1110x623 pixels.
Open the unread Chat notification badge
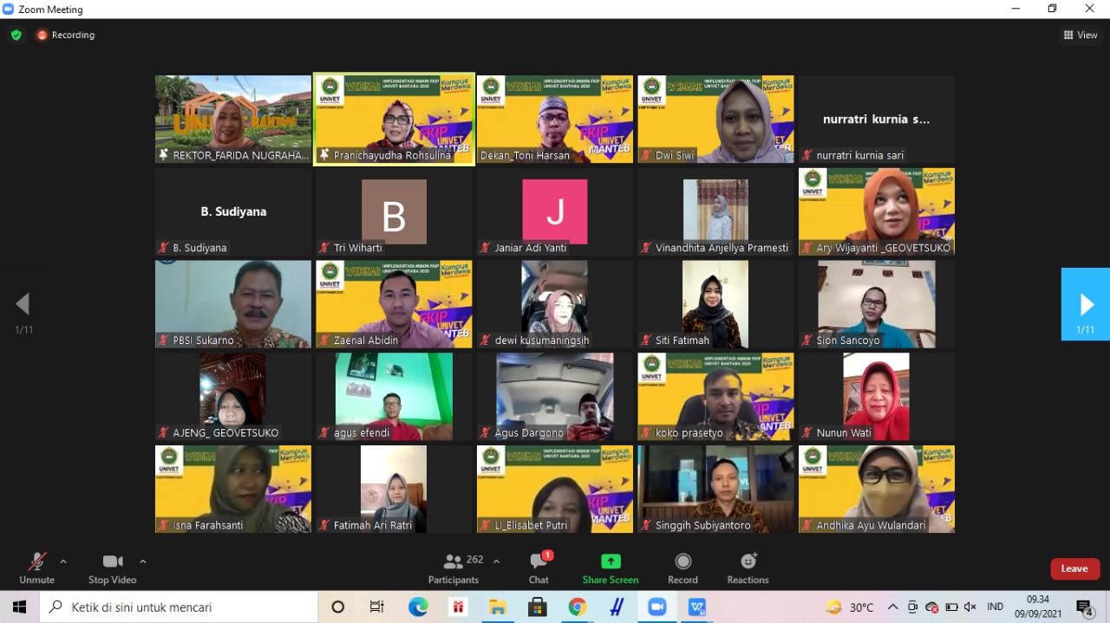(547, 555)
